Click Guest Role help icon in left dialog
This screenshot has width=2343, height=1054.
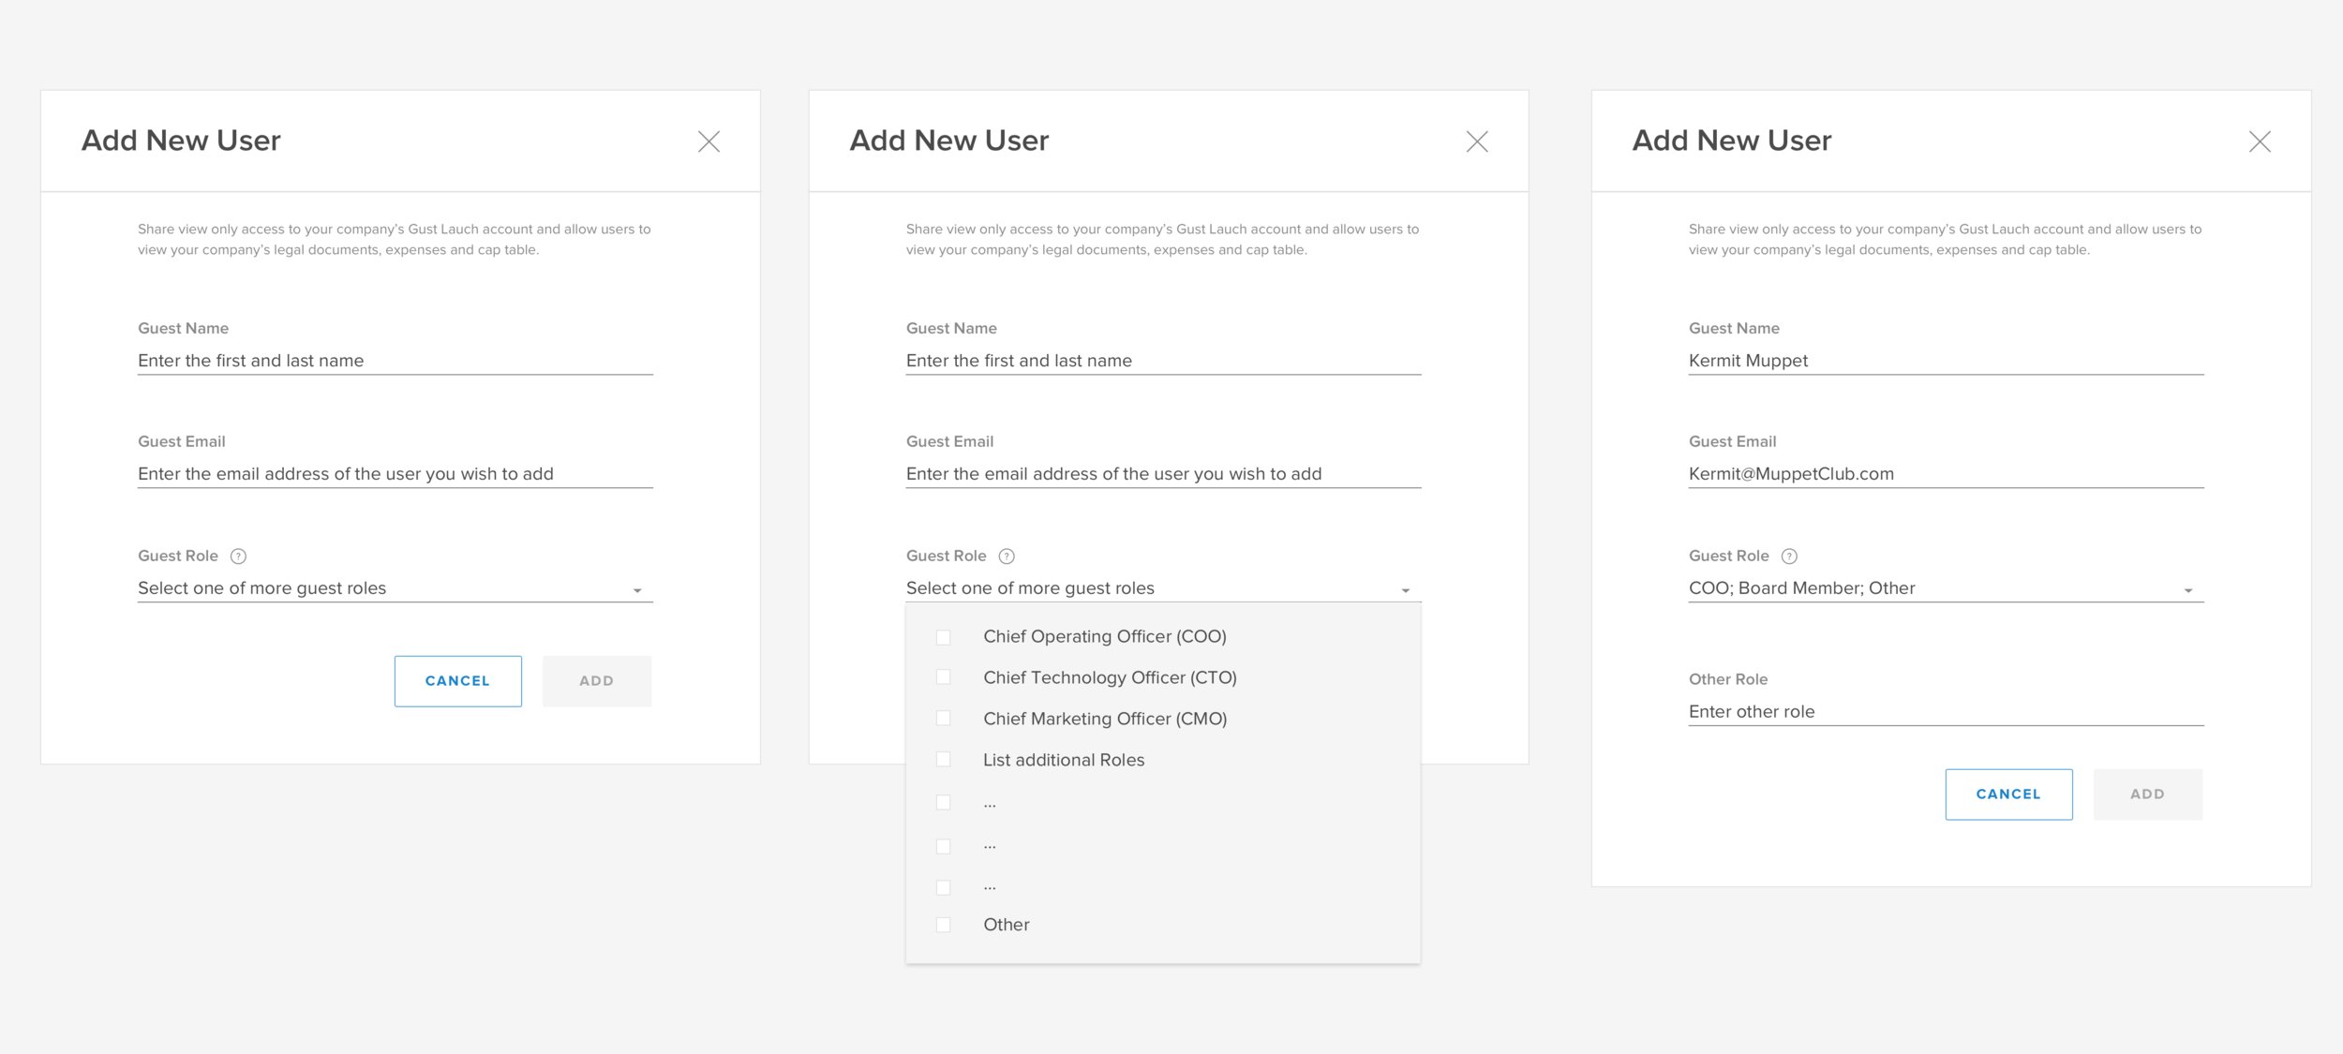coord(239,557)
